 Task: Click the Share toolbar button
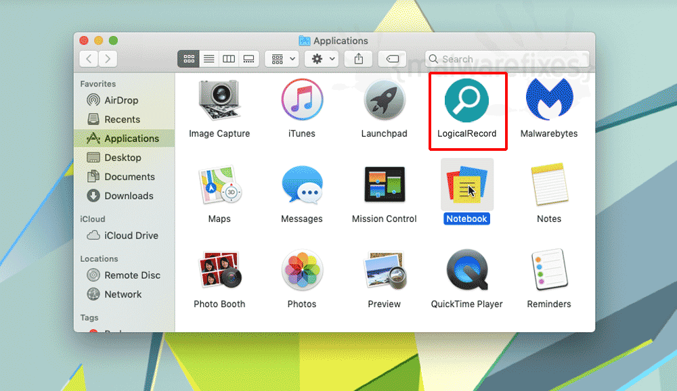click(x=358, y=59)
